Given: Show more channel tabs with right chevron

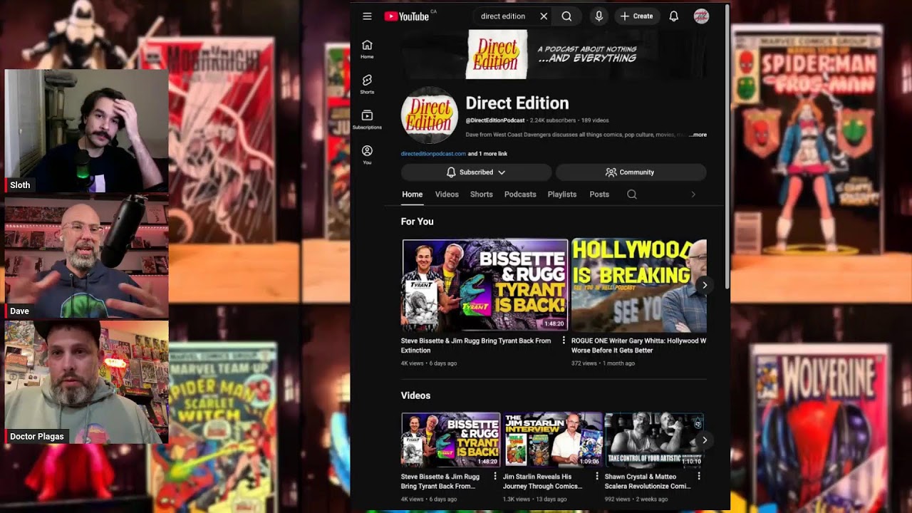Looking at the screenshot, I should pyautogui.click(x=693, y=195).
